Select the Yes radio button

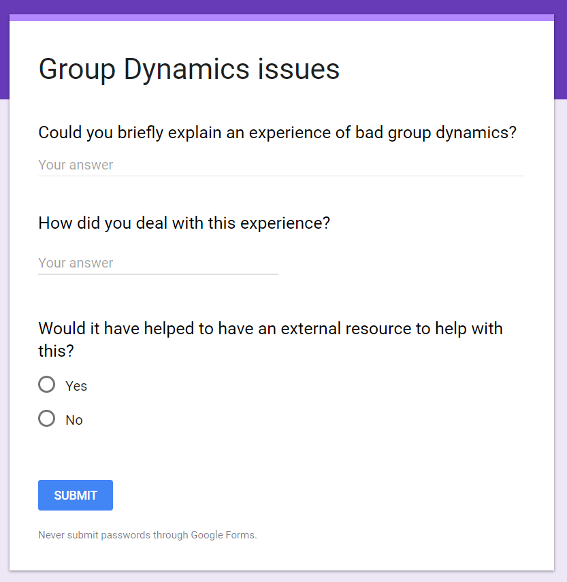[47, 385]
